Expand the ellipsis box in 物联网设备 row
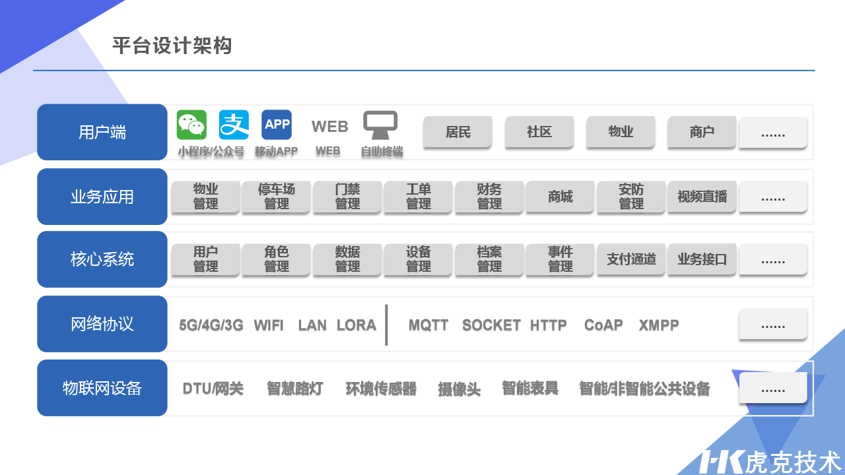Viewport: 845px width, 475px height. click(773, 388)
